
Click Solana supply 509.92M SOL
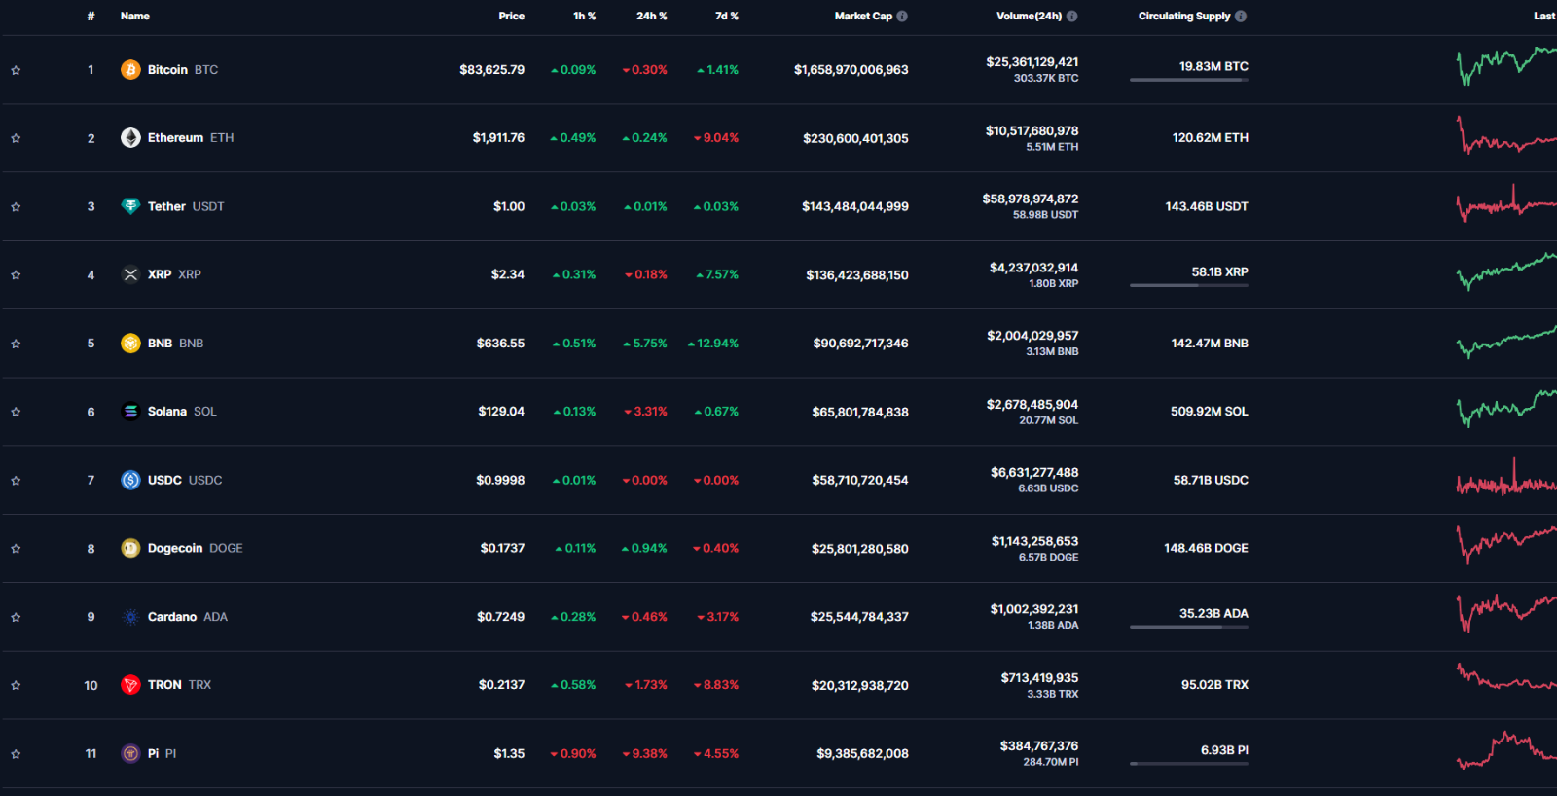(x=1210, y=412)
